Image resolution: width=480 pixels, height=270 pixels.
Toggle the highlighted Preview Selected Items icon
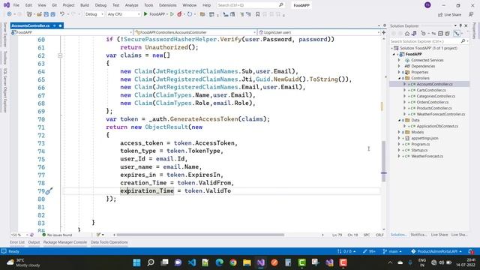(457, 33)
